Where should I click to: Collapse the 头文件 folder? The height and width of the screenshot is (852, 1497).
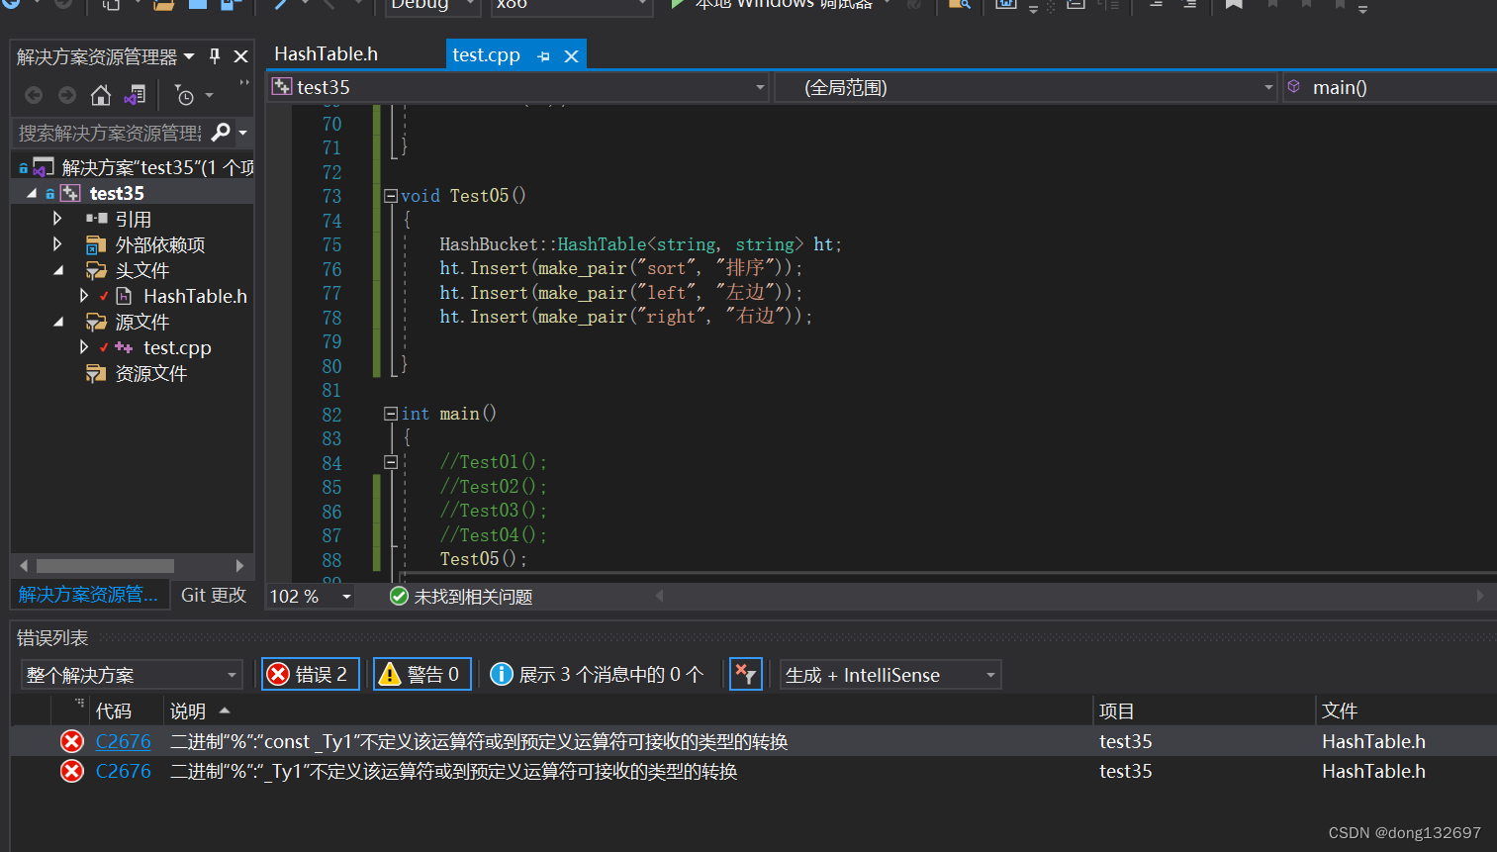click(57, 269)
